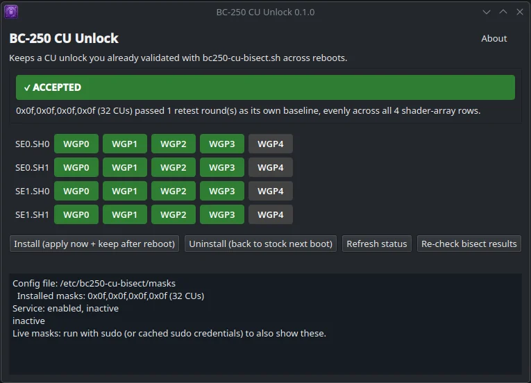Toggle WGP0 in the SE1.SH0 row
The width and height of the screenshot is (531, 383).
pyautogui.click(x=76, y=191)
